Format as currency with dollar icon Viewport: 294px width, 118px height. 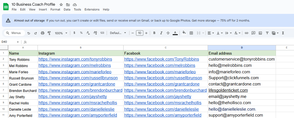(x=74, y=33)
